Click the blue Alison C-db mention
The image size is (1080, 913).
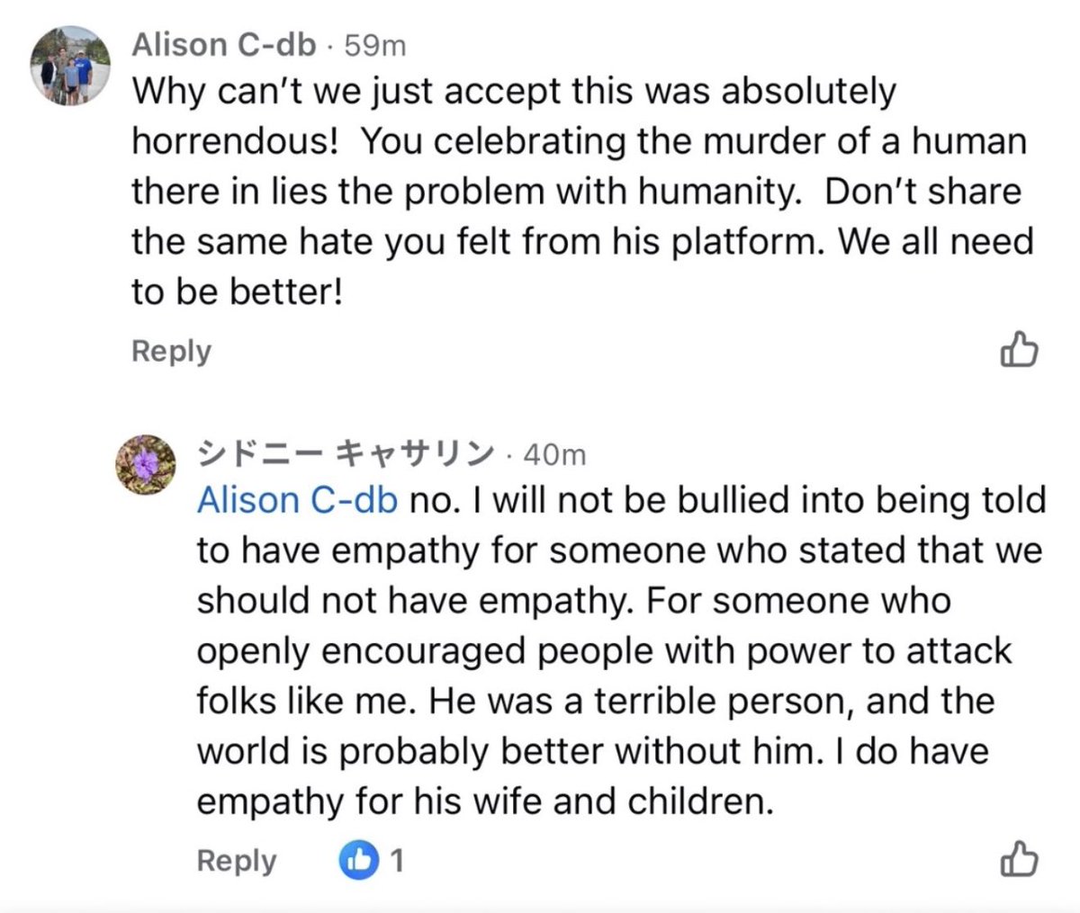[x=296, y=500]
